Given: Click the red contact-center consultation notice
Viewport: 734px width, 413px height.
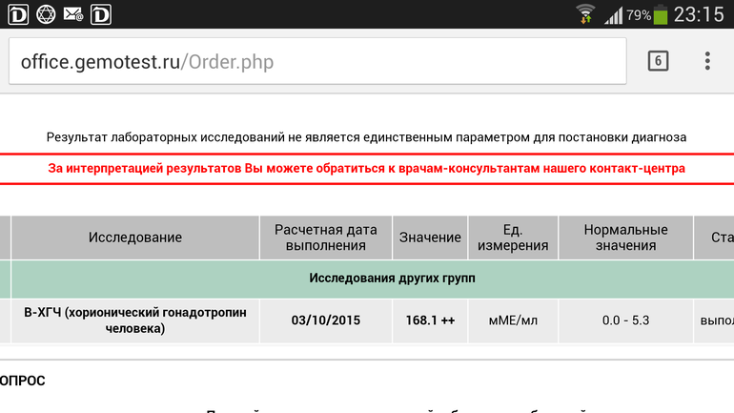Looking at the screenshot, I should pyautogui.click(x=367, y=168).
